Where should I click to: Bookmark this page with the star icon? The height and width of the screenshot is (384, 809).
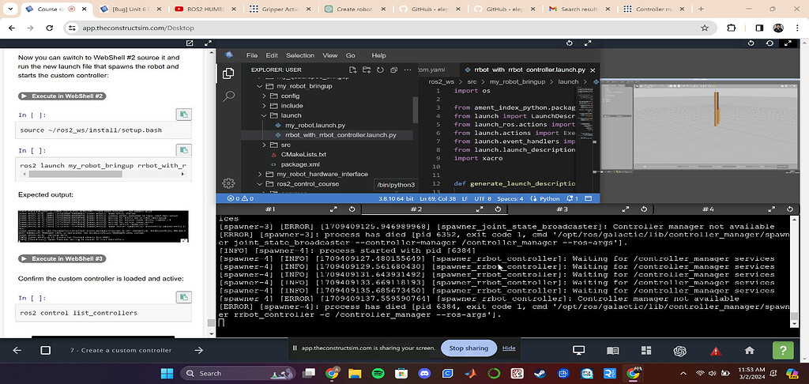(x=705, y=28)
